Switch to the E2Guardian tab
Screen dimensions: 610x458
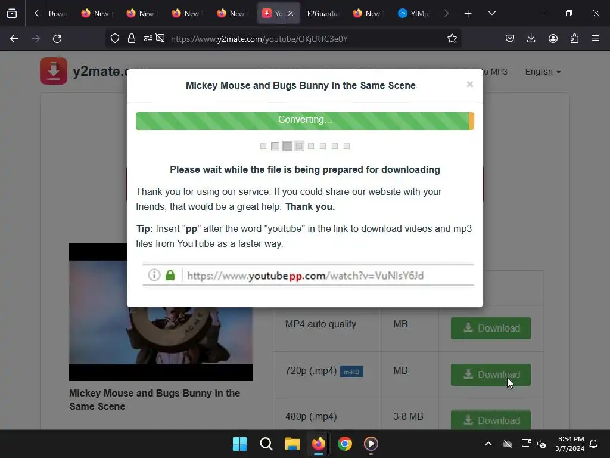point(323,14)
